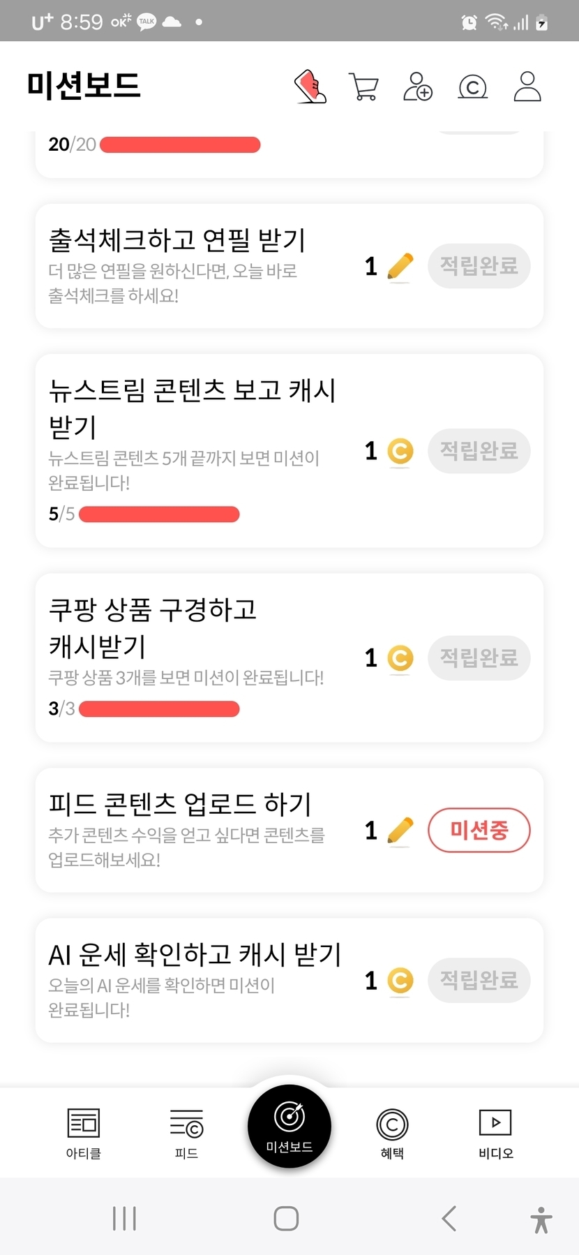The image size is (579, 1255).
Task: Tap 적립완료 button for AI 운세 mission
Action: pos(479,981)
